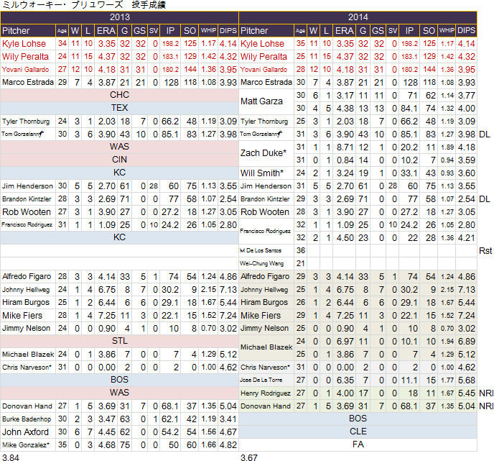Select the Jose De La Torre name
Screen dimensions: 494x461
261,380
